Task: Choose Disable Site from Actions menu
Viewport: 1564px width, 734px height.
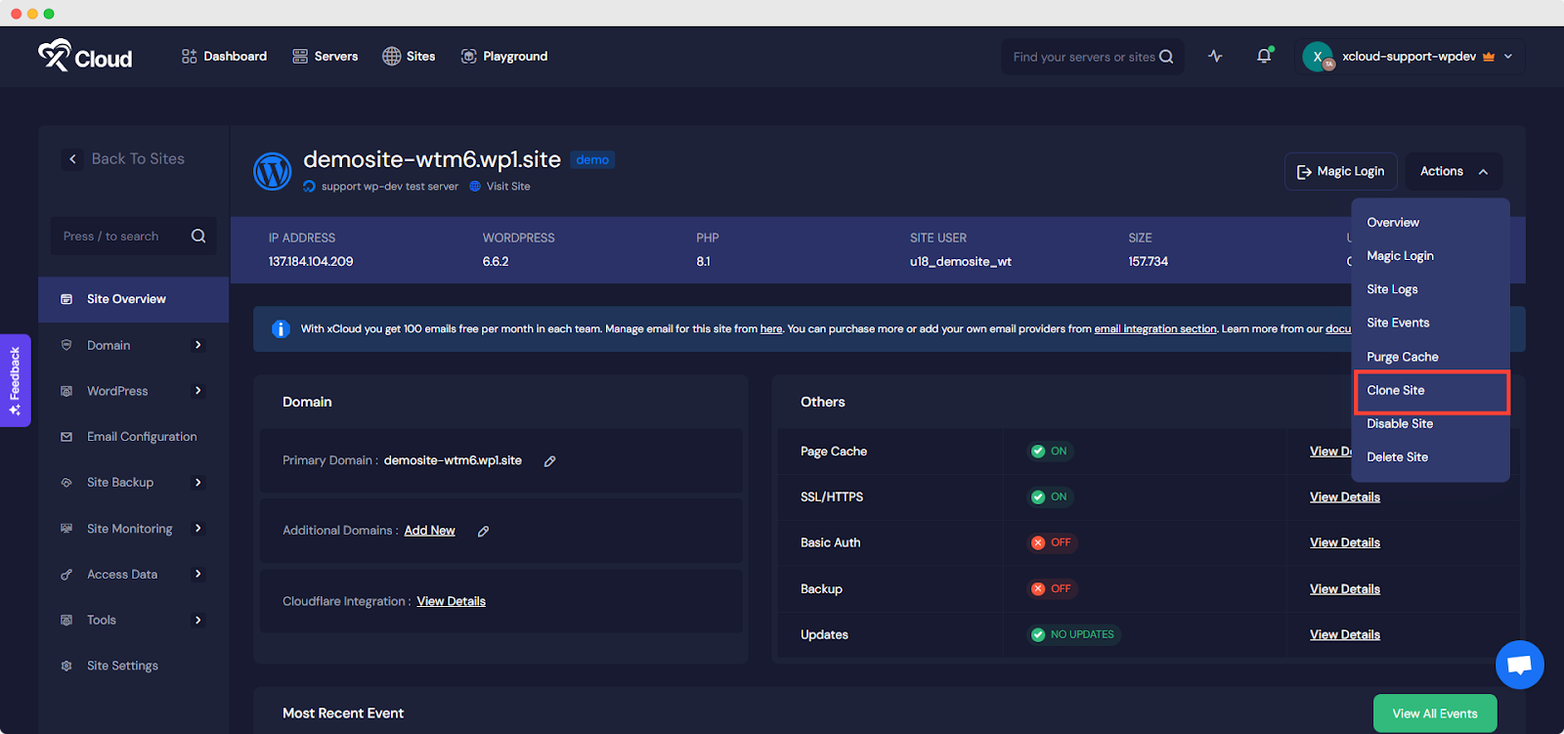Action: 1400,424
